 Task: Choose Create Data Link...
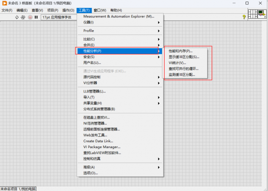(120, 141)
